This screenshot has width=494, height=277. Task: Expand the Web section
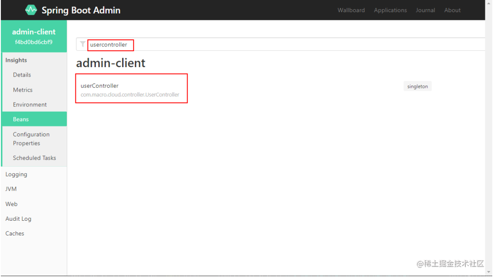pyautogui.click(x=11, y=204)
